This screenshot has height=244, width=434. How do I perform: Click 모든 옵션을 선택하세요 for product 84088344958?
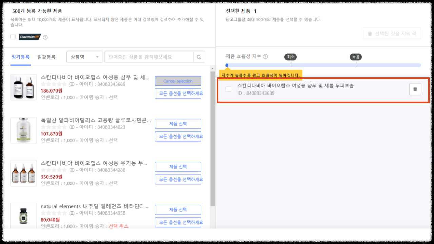pos(178,222)
